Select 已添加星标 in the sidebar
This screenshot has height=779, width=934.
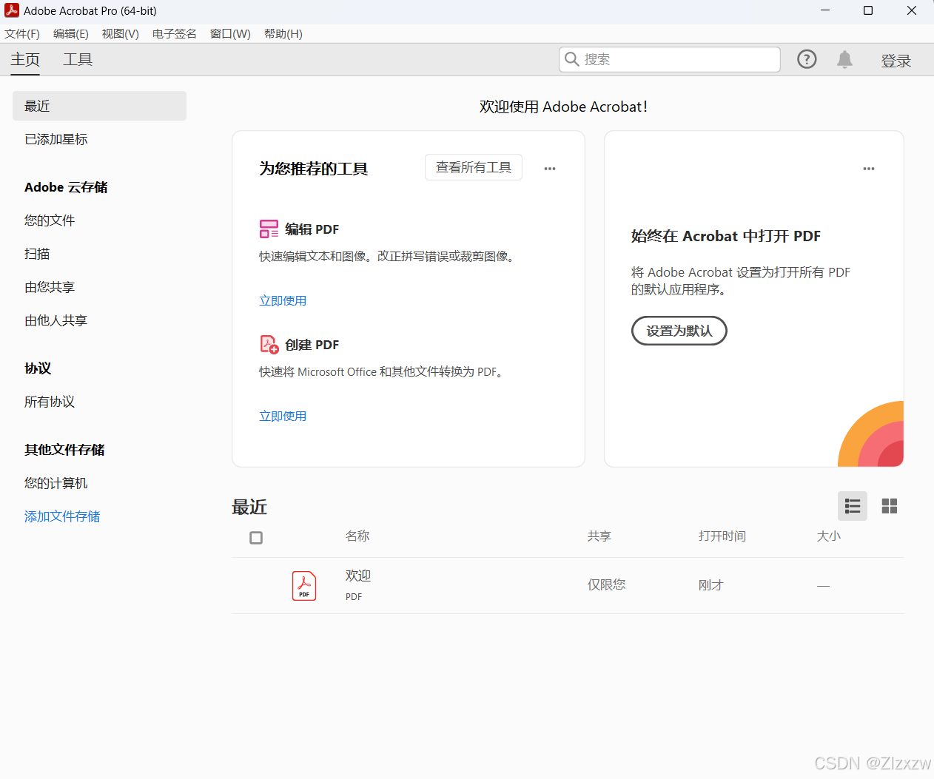click(56, 139)
